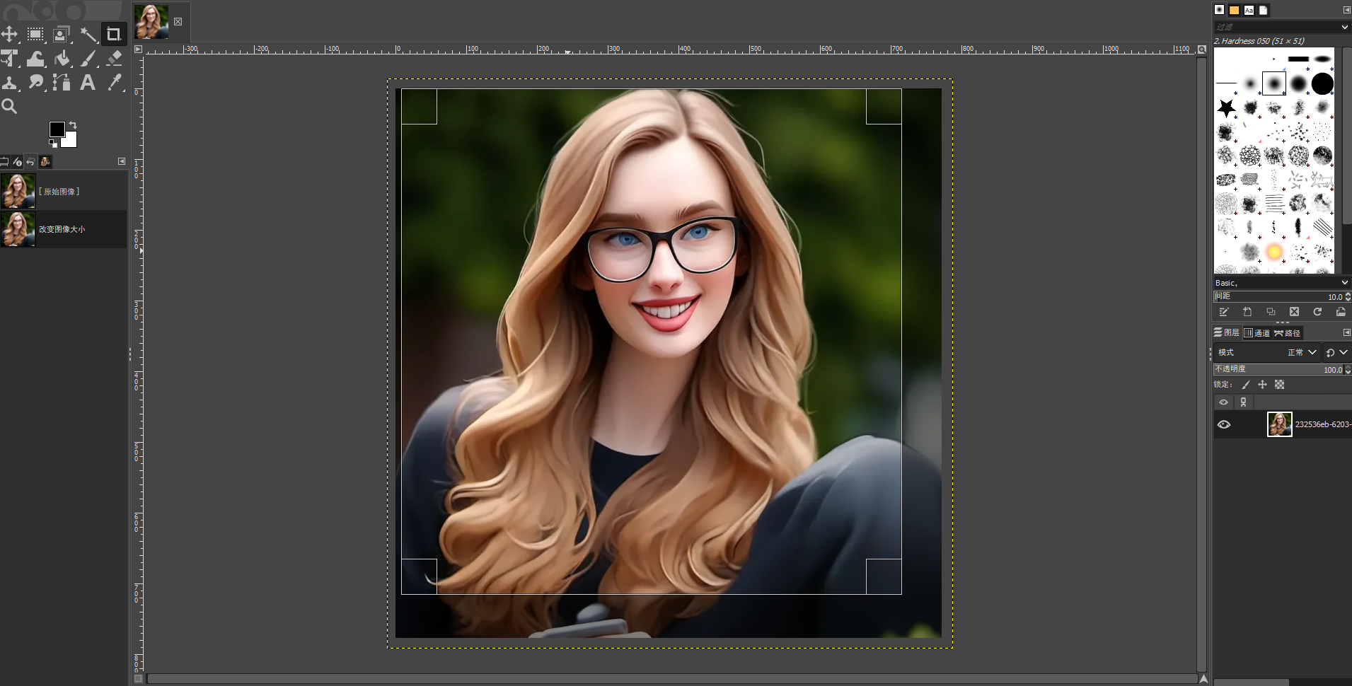The height and width of the screenshot is (686, 1352).
Task: Select the Bucket Fill tool
Action: coord(62,59)
